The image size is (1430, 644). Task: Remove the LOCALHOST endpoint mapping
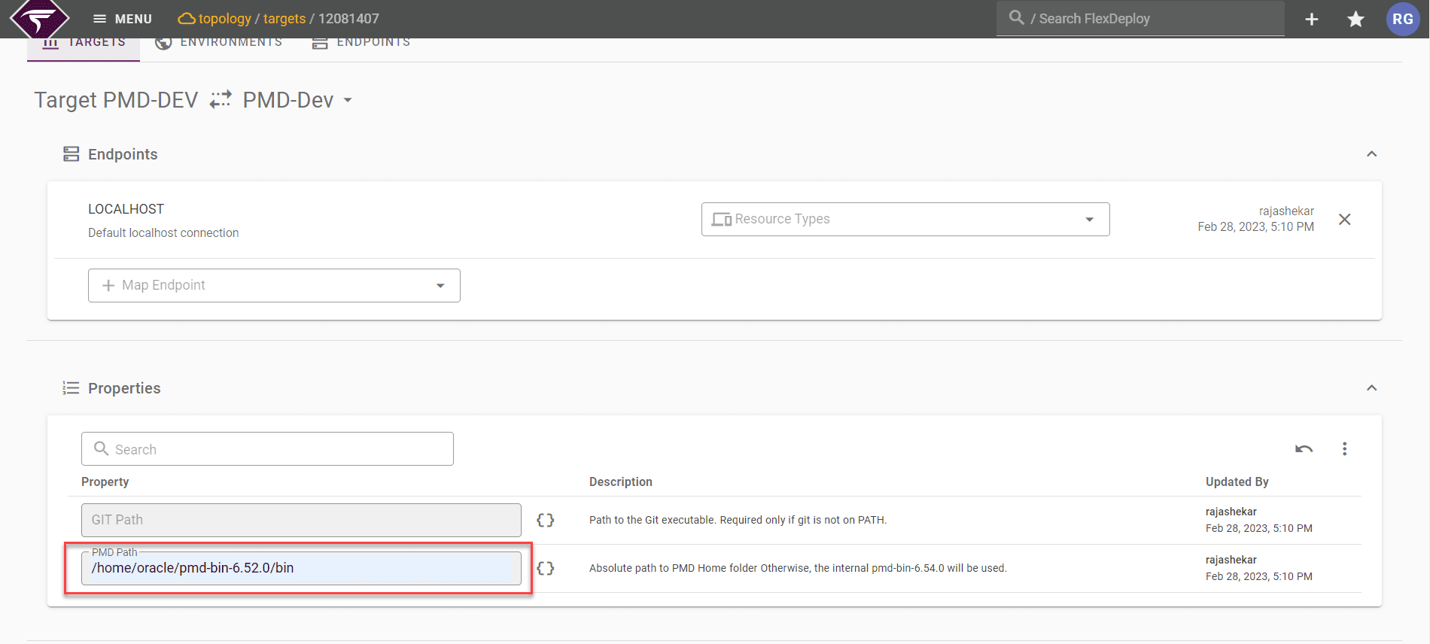[1345, 219]
